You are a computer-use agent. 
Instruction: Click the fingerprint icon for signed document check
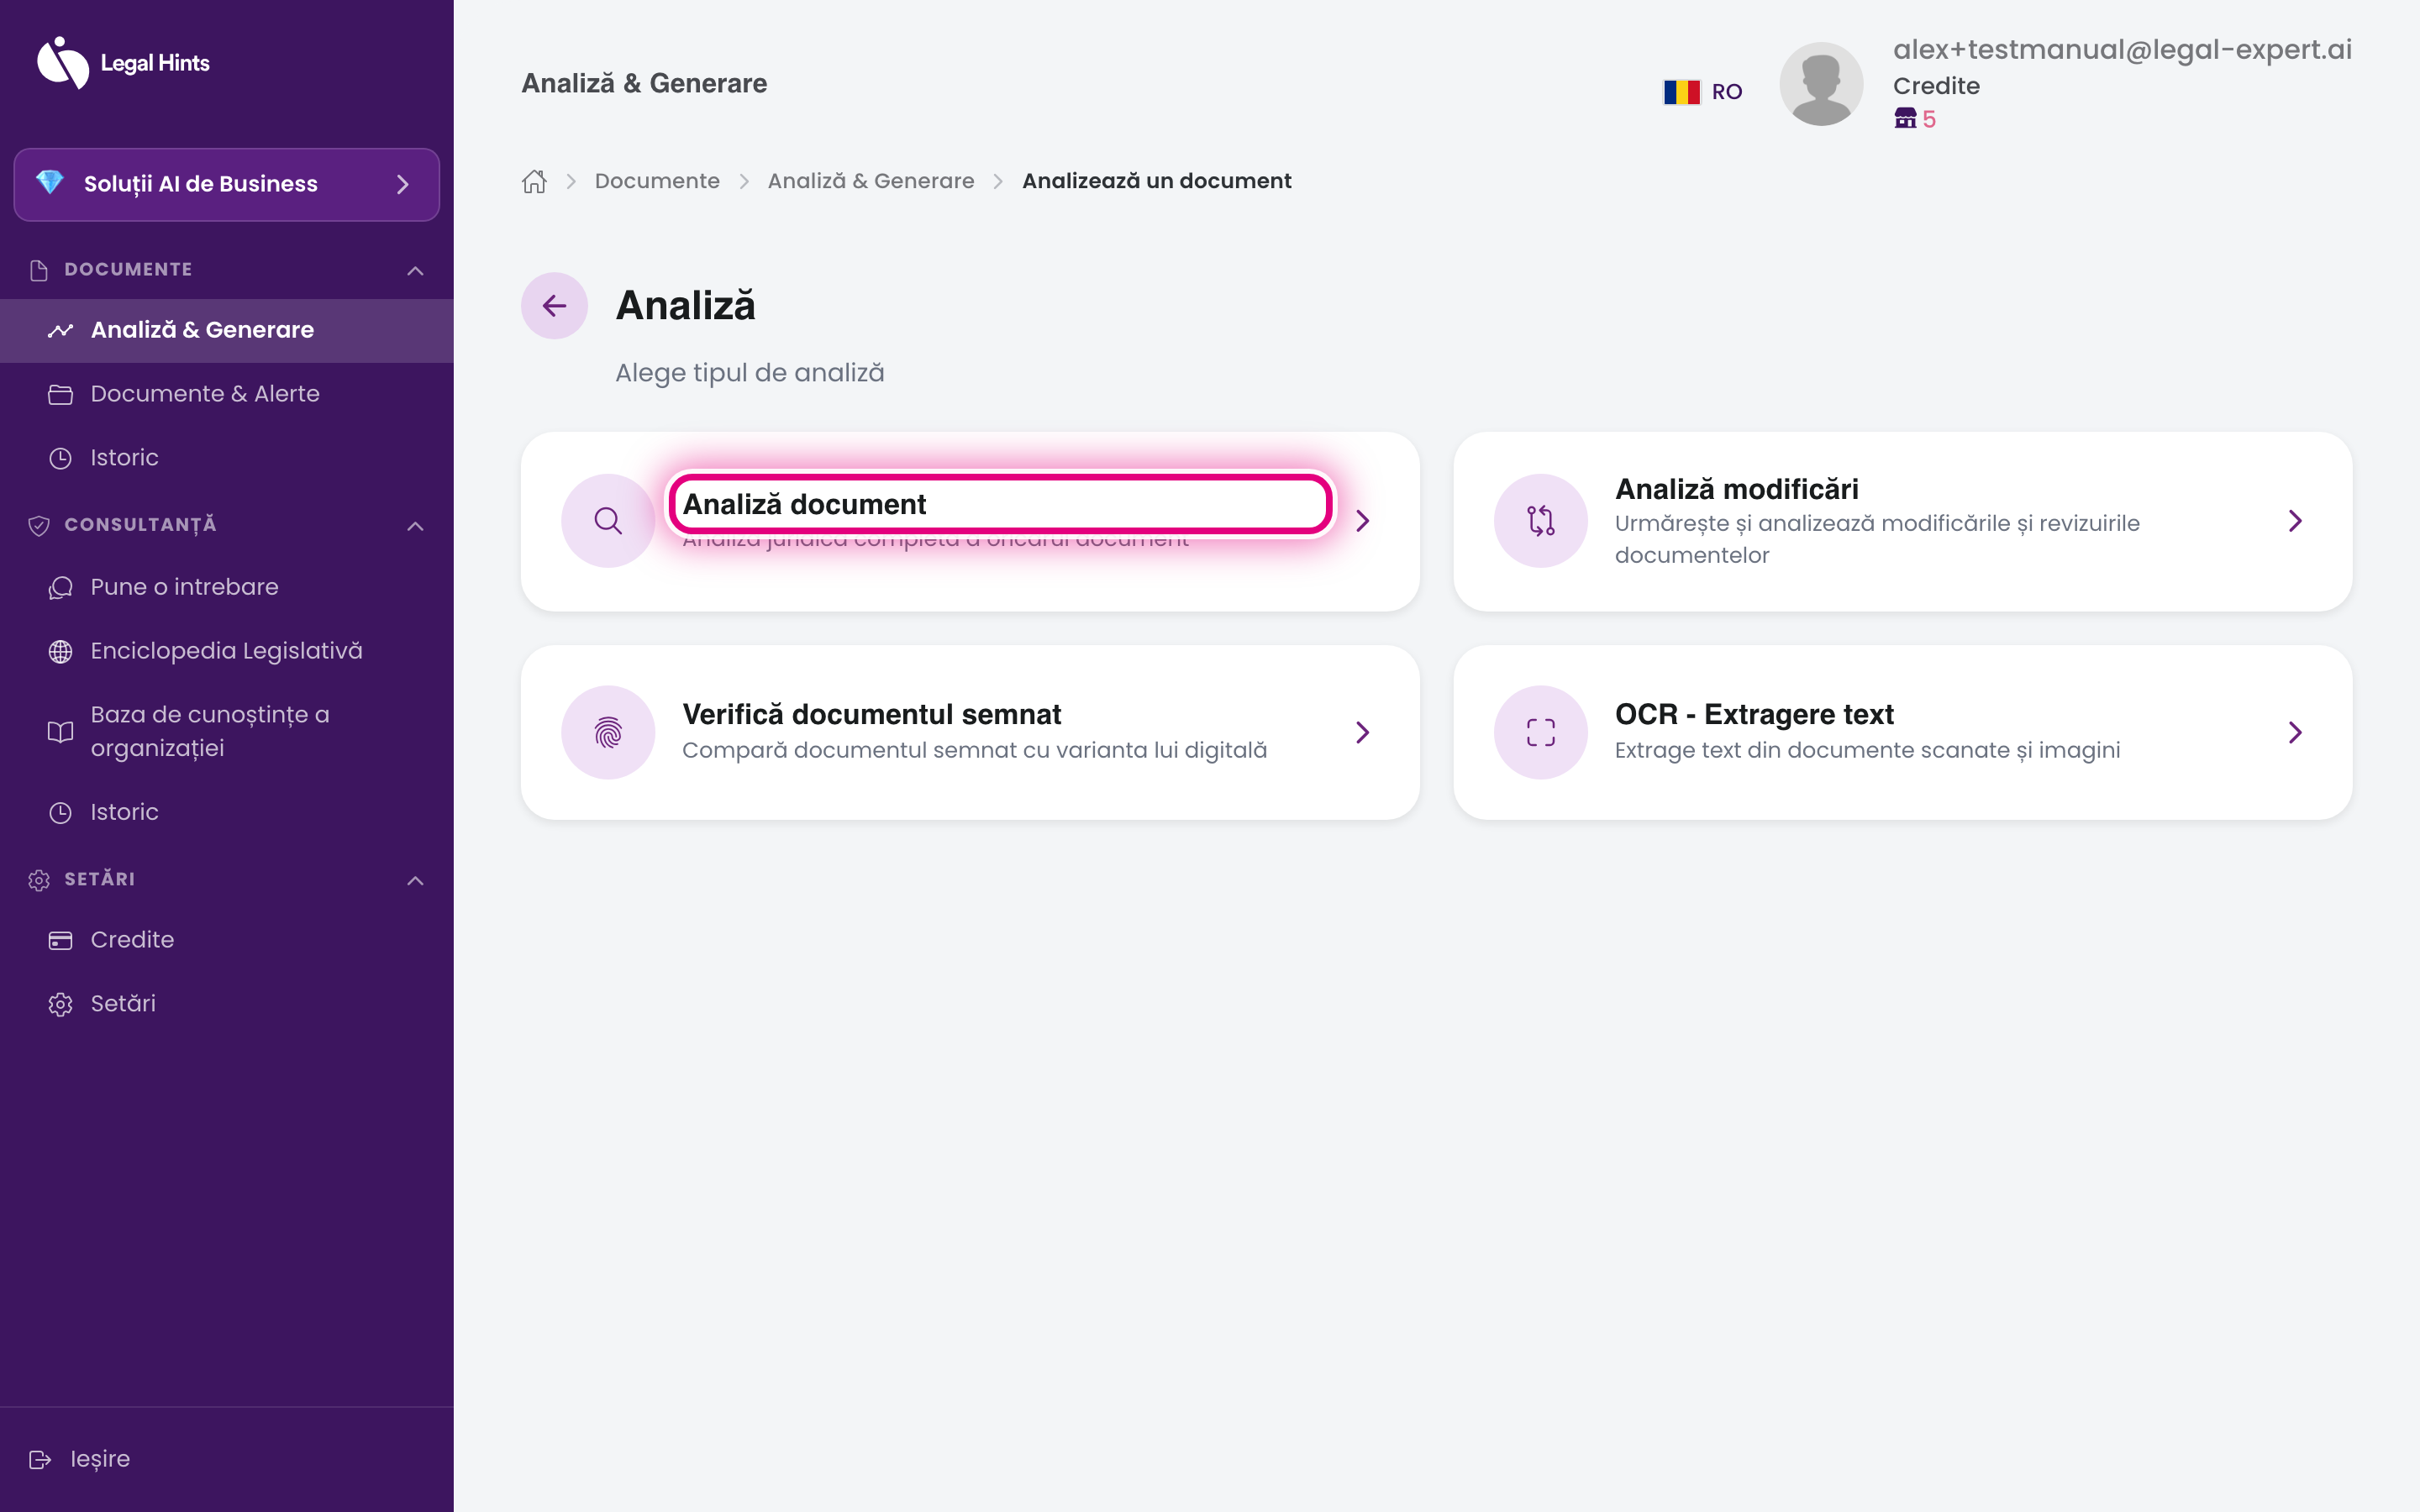608,732
